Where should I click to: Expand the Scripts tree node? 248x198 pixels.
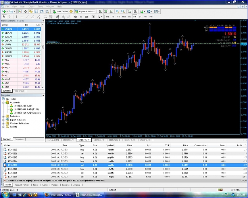[x=3, y=127]
